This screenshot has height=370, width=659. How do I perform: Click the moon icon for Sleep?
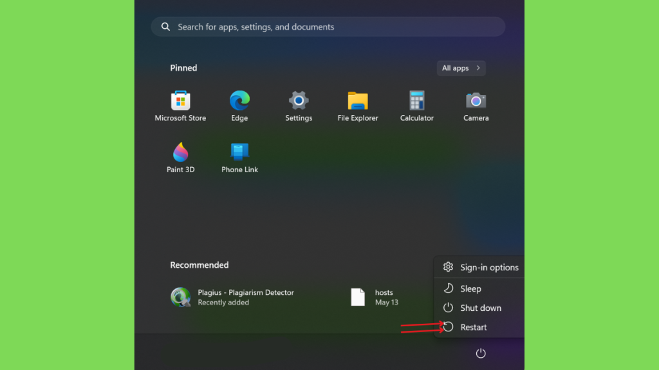tap(449, 288)
